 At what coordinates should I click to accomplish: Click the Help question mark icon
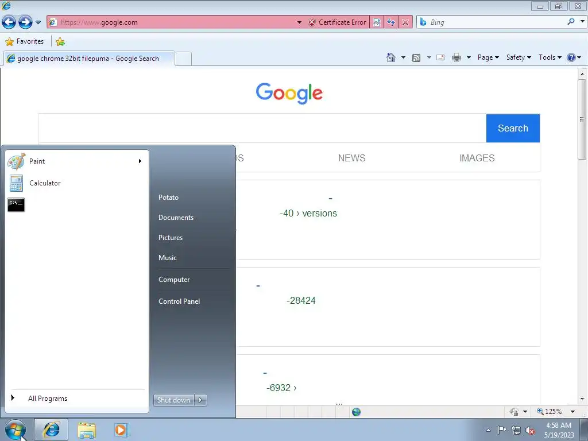click(x=571, y=57)
